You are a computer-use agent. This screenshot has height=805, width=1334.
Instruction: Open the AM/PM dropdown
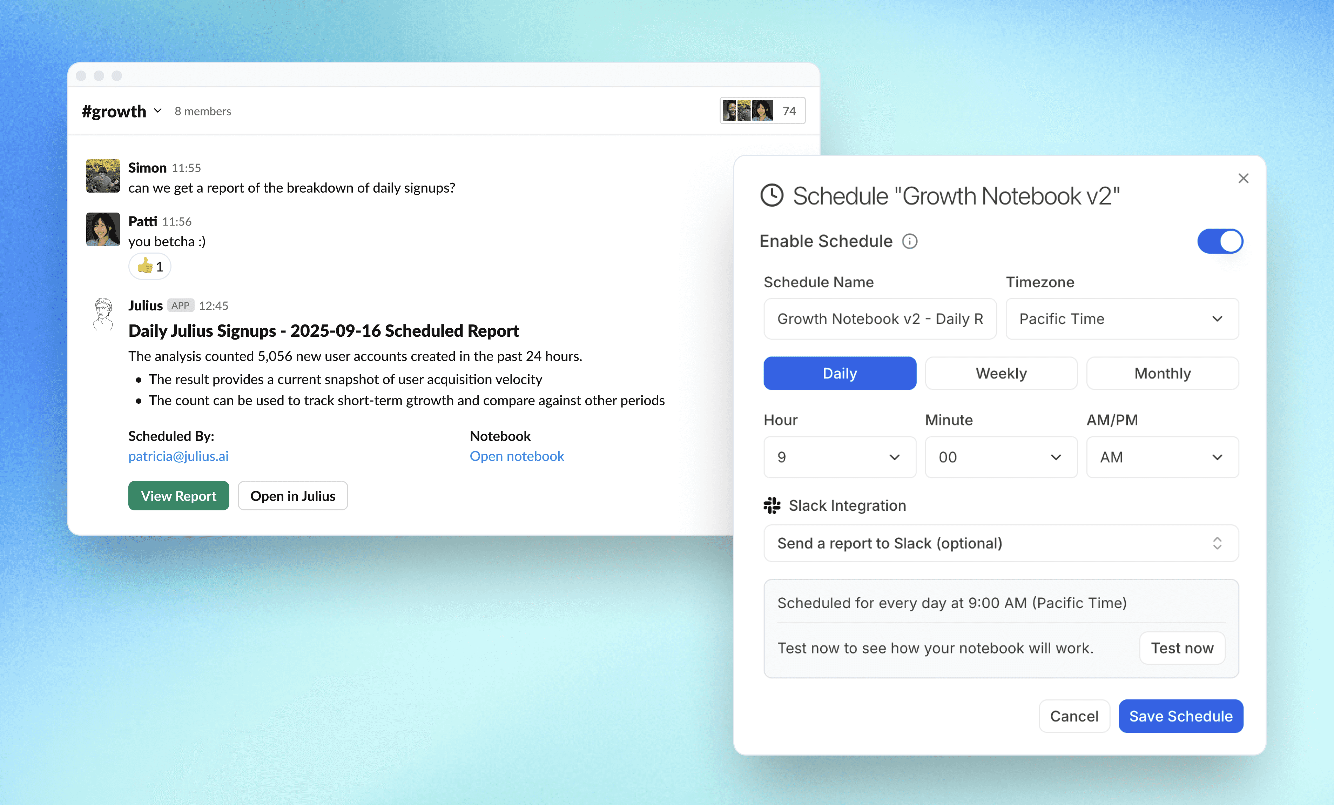pyautogui.click(x=1163, y=457)
